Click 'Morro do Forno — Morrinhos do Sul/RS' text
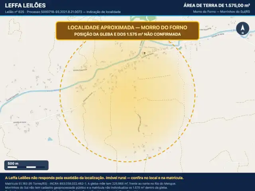 click(x=222, y=12)
